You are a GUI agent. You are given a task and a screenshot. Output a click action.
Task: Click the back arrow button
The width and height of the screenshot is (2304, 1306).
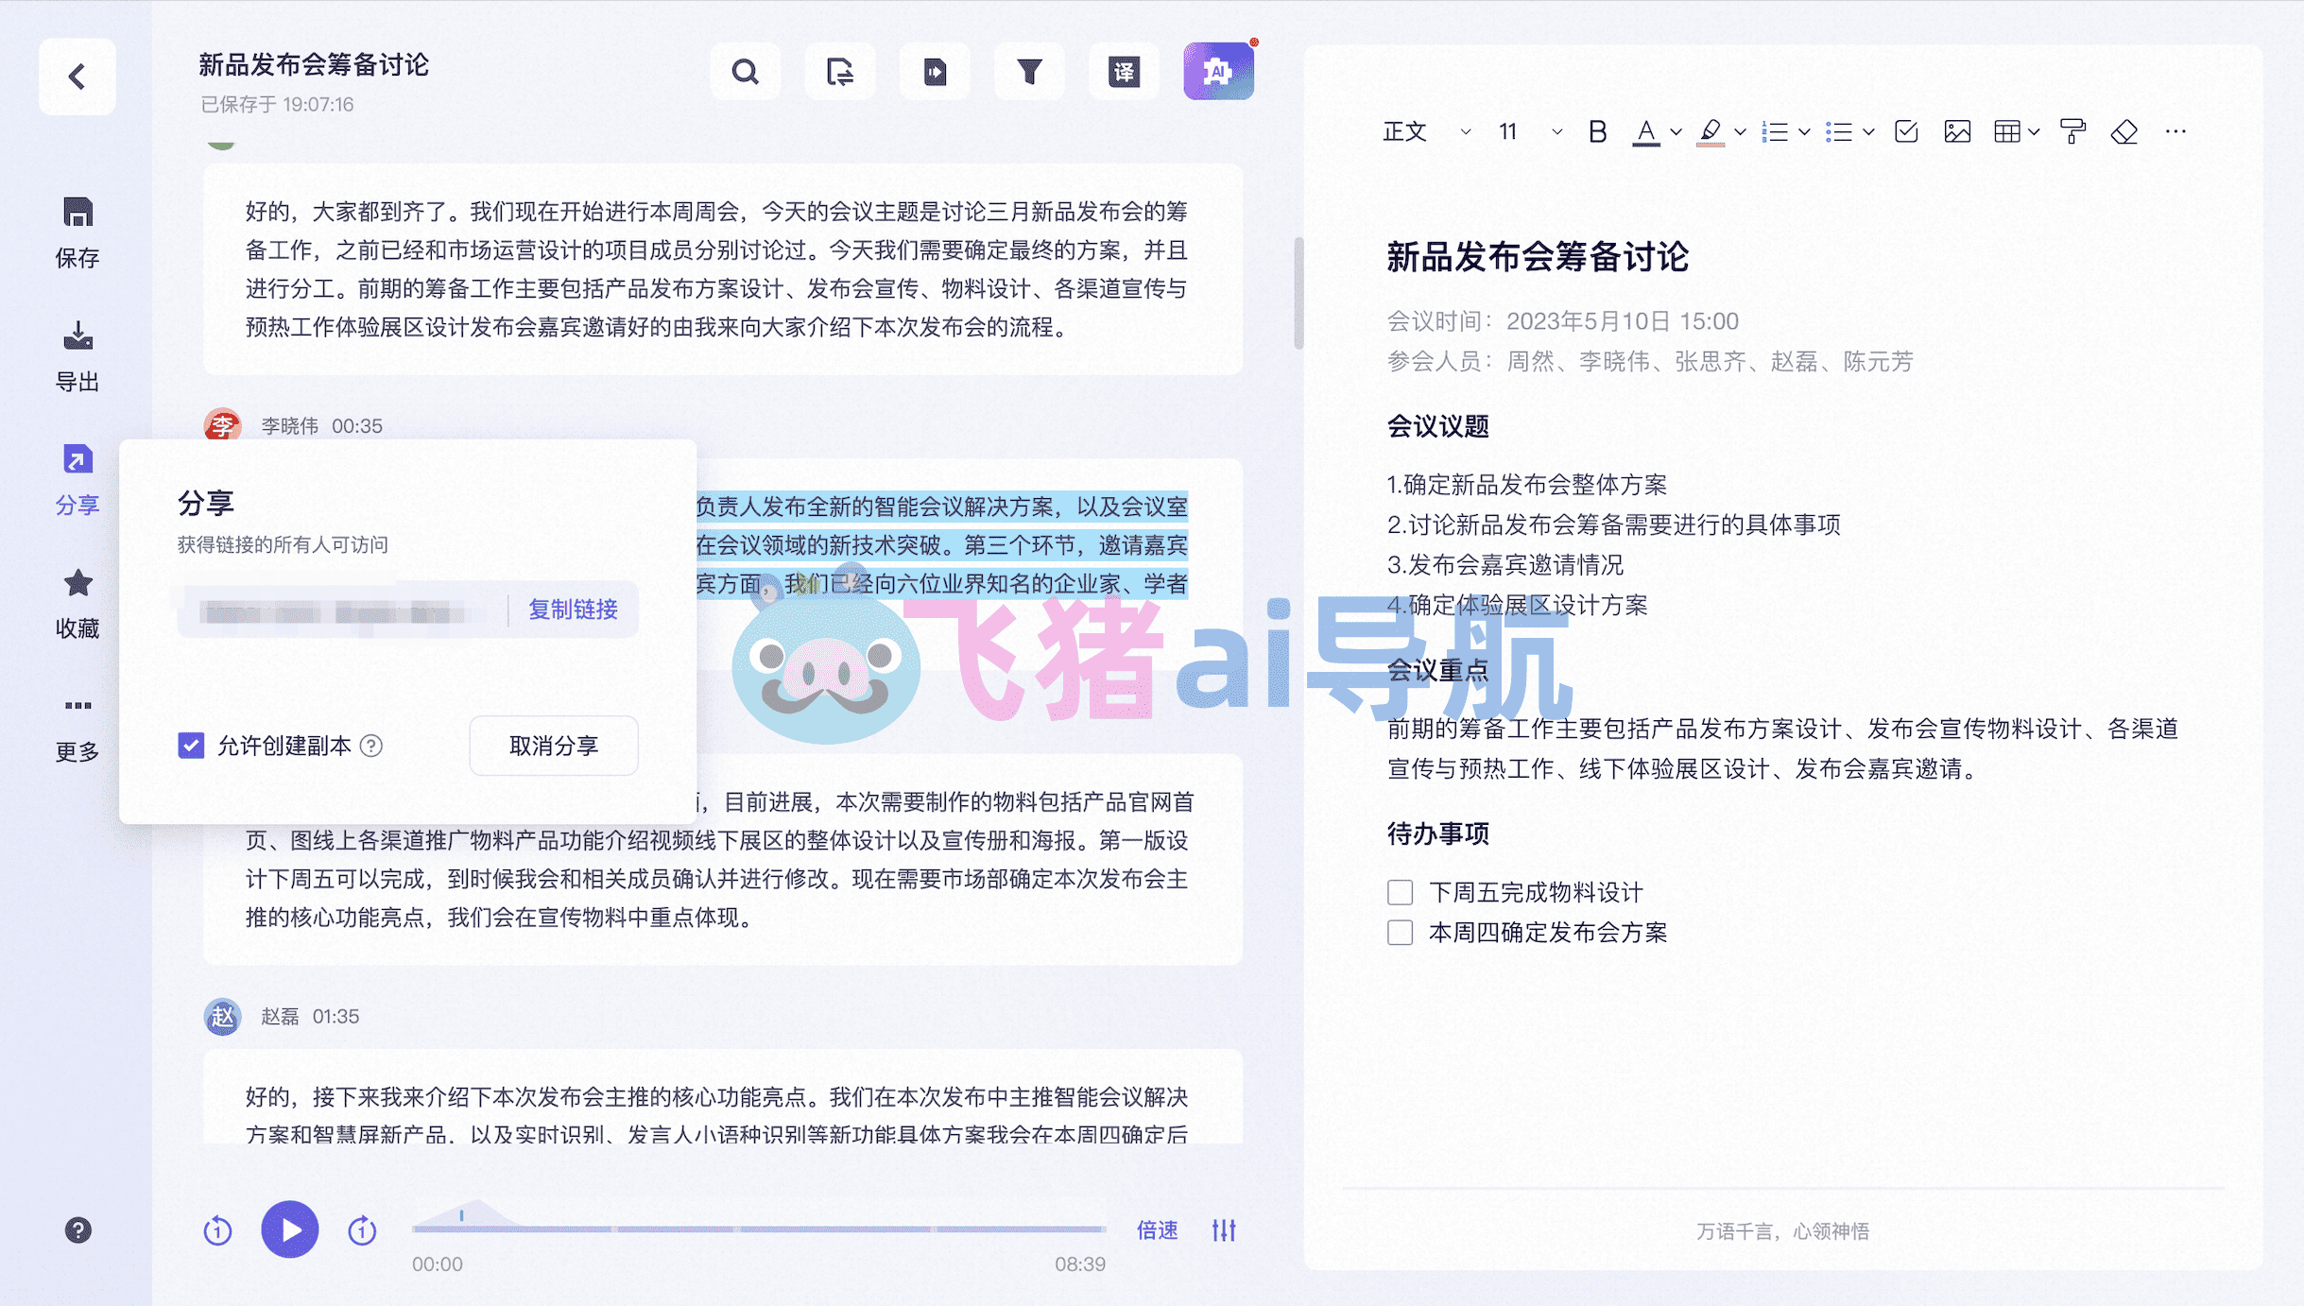coord(77,77)
